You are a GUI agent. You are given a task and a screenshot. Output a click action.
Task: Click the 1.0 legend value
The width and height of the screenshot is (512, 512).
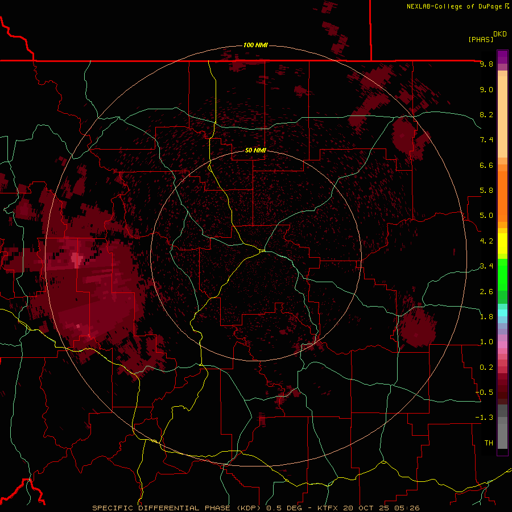coord(486,342)
